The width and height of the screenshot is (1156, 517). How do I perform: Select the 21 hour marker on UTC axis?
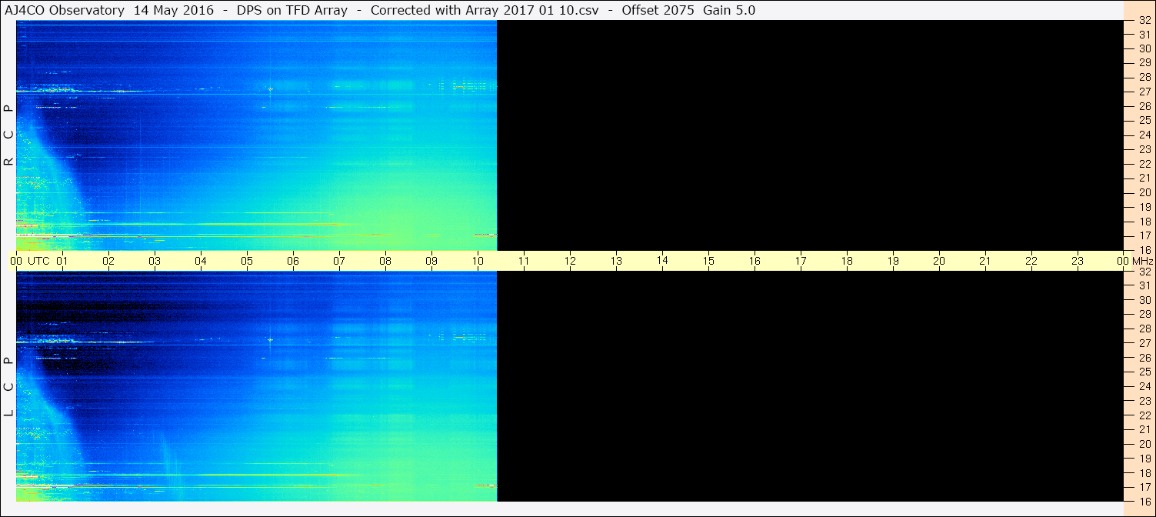click(x=985, y=261)
